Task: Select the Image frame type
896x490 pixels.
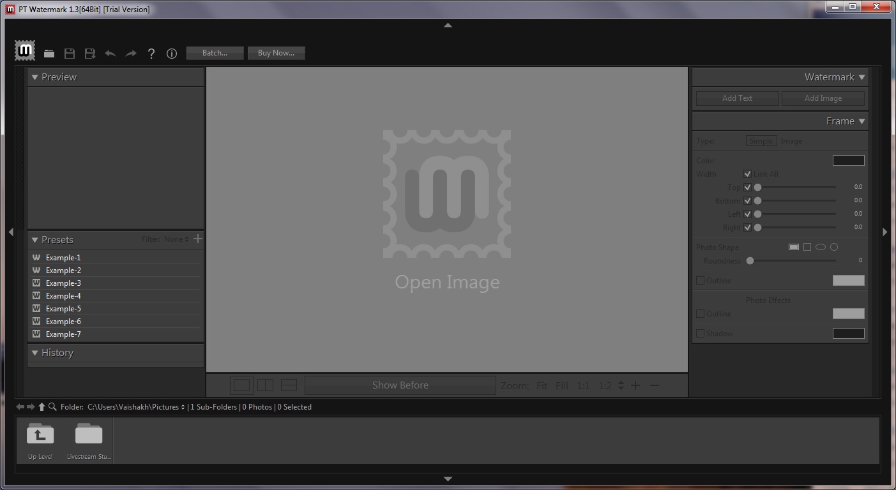Action: (791, 141)
